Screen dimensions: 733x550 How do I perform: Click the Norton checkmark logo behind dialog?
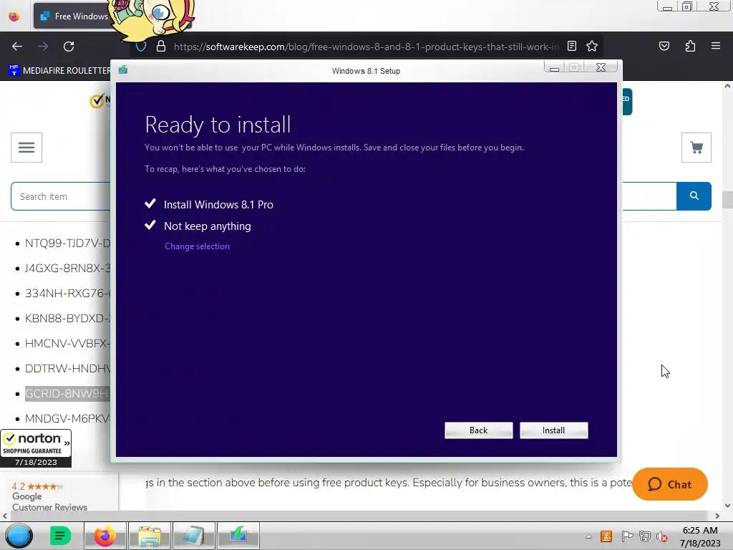[x=97, y=100]
